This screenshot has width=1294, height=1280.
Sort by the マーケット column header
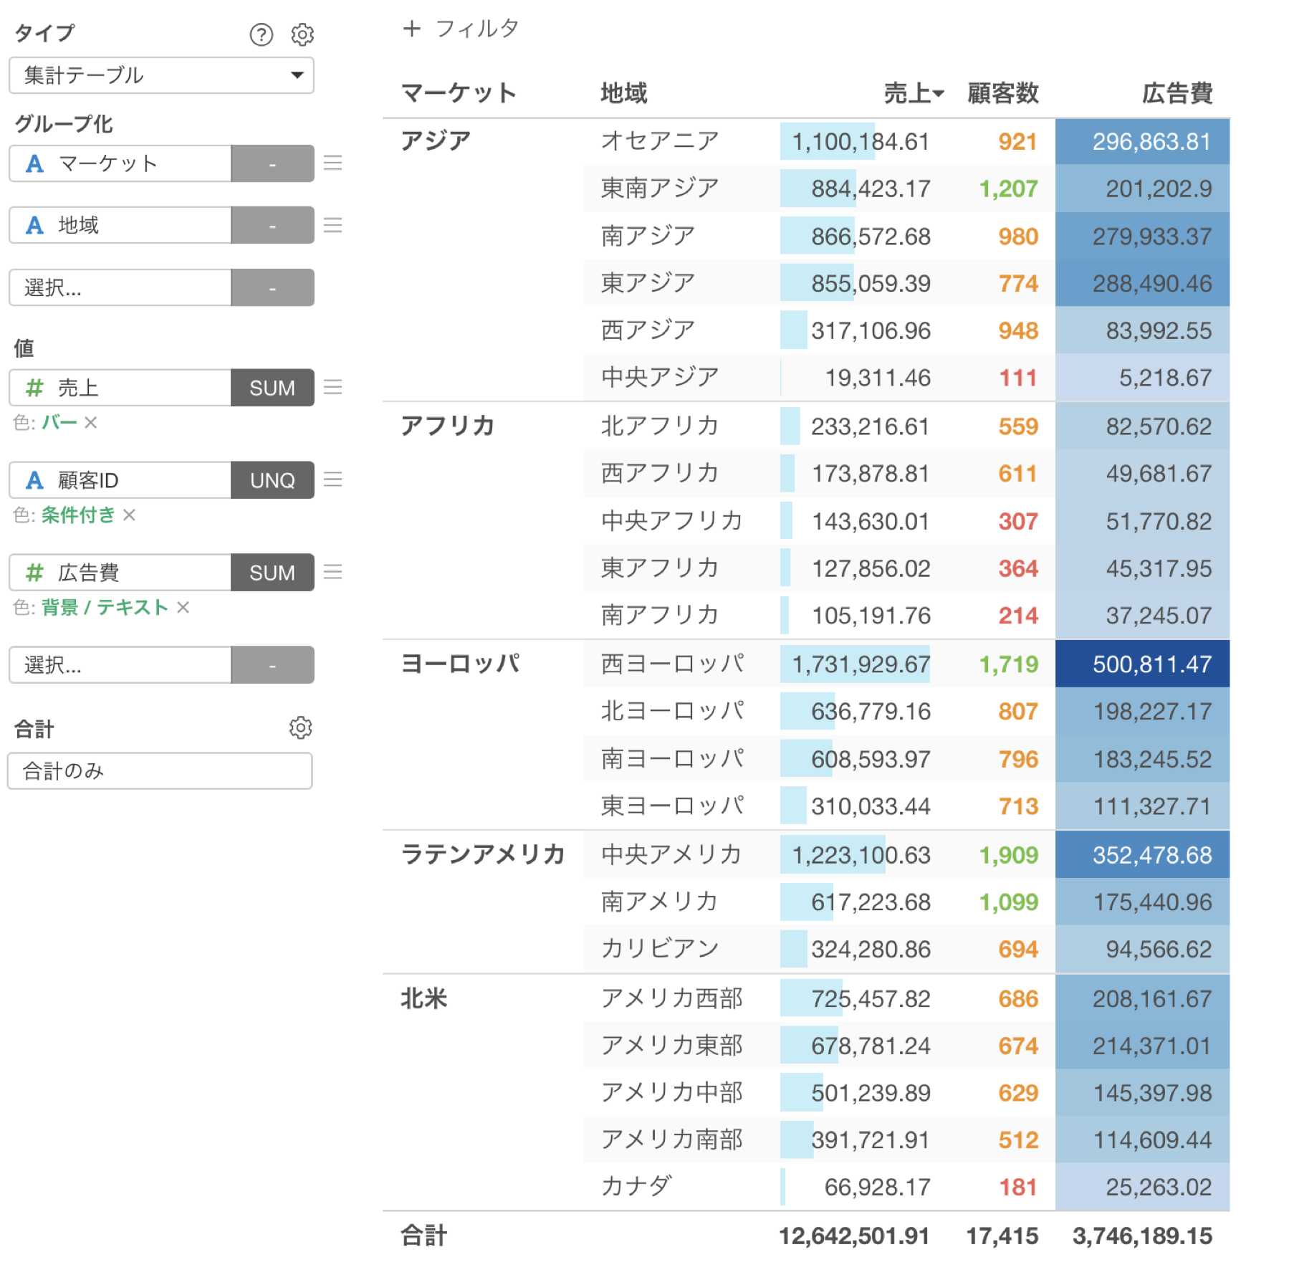[x=459, y=93]
